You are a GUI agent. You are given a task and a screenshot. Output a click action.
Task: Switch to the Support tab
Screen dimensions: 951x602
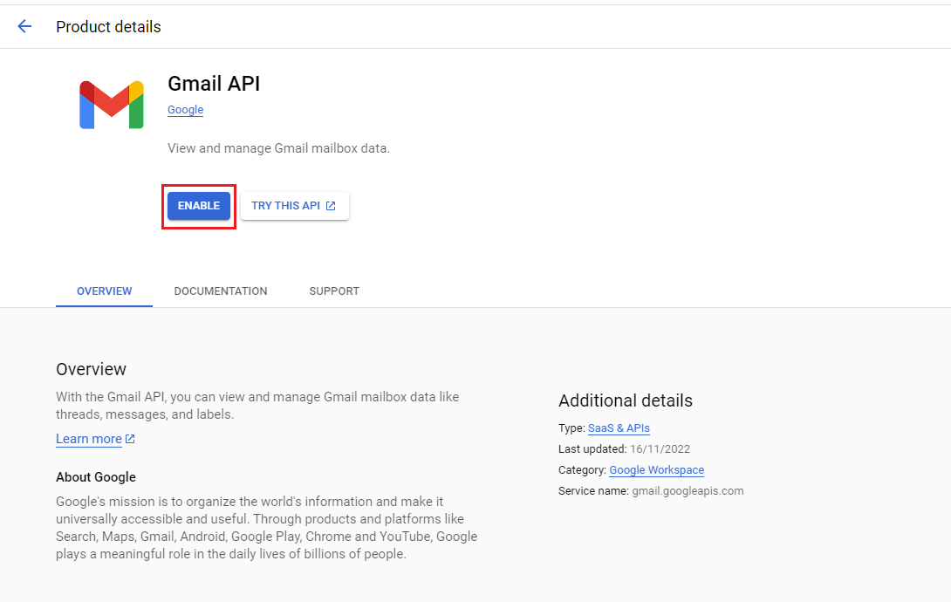pos(334,291)
